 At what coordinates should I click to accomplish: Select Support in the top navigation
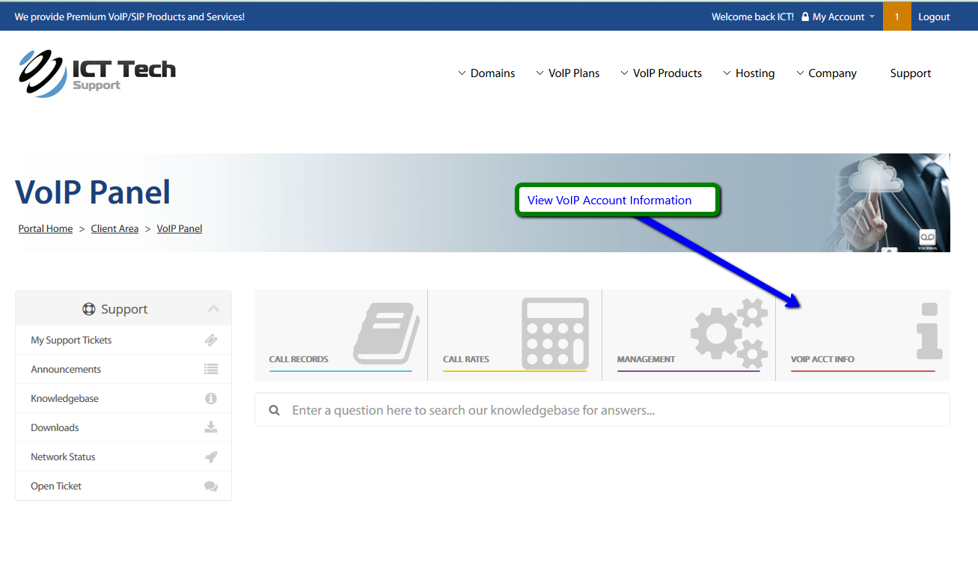[x=911, y=73]
